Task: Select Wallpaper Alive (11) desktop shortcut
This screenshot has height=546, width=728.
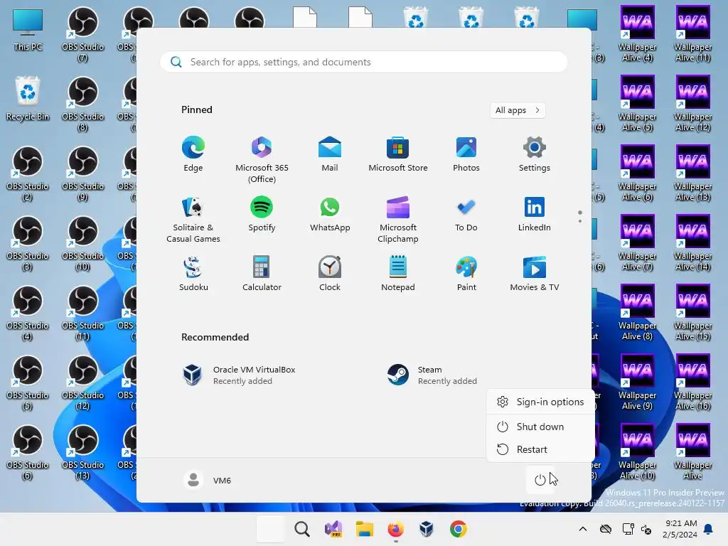Action: pos(692,33)
